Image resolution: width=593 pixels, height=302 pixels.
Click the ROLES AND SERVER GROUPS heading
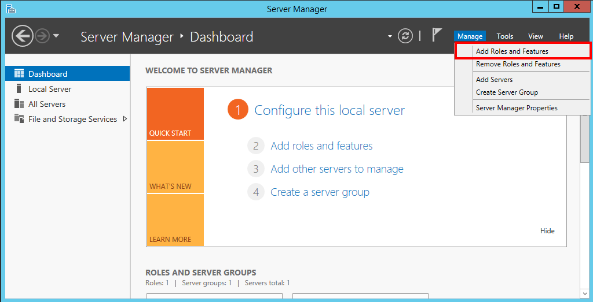tap(201, 272)
